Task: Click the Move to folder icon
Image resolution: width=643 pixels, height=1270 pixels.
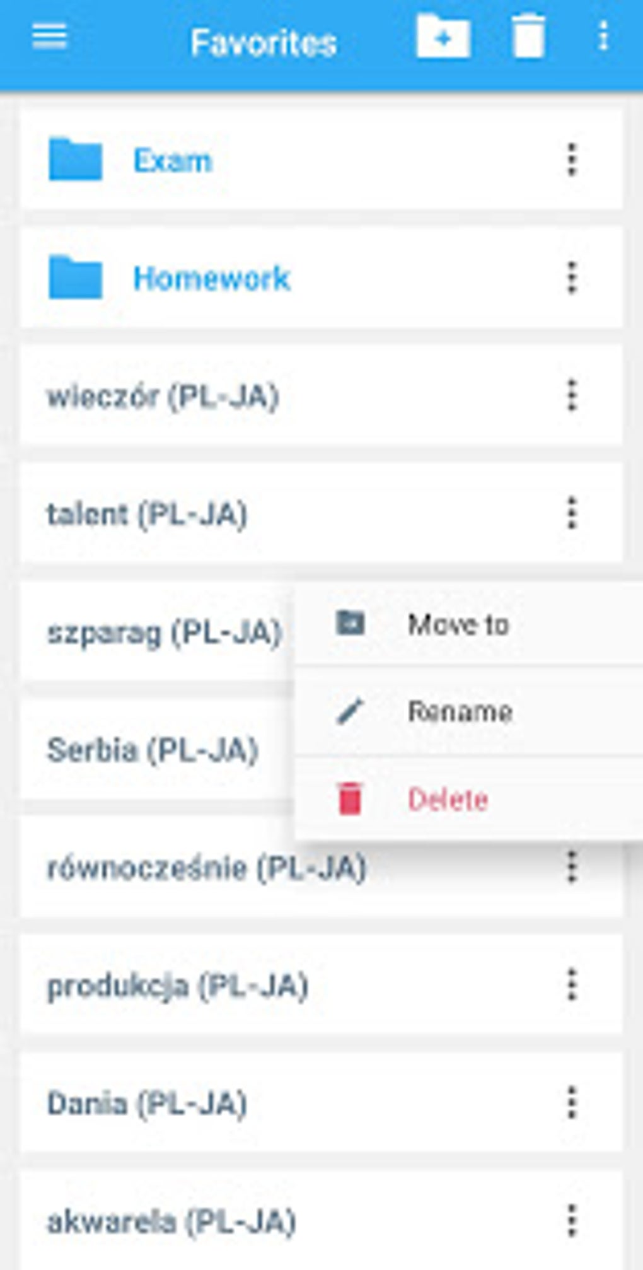Action: 350,623
